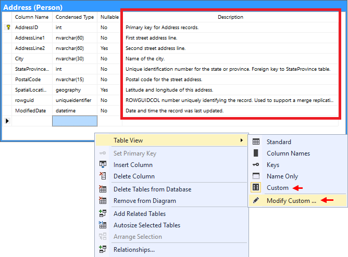Select Name Only view option

coord(282,176)
